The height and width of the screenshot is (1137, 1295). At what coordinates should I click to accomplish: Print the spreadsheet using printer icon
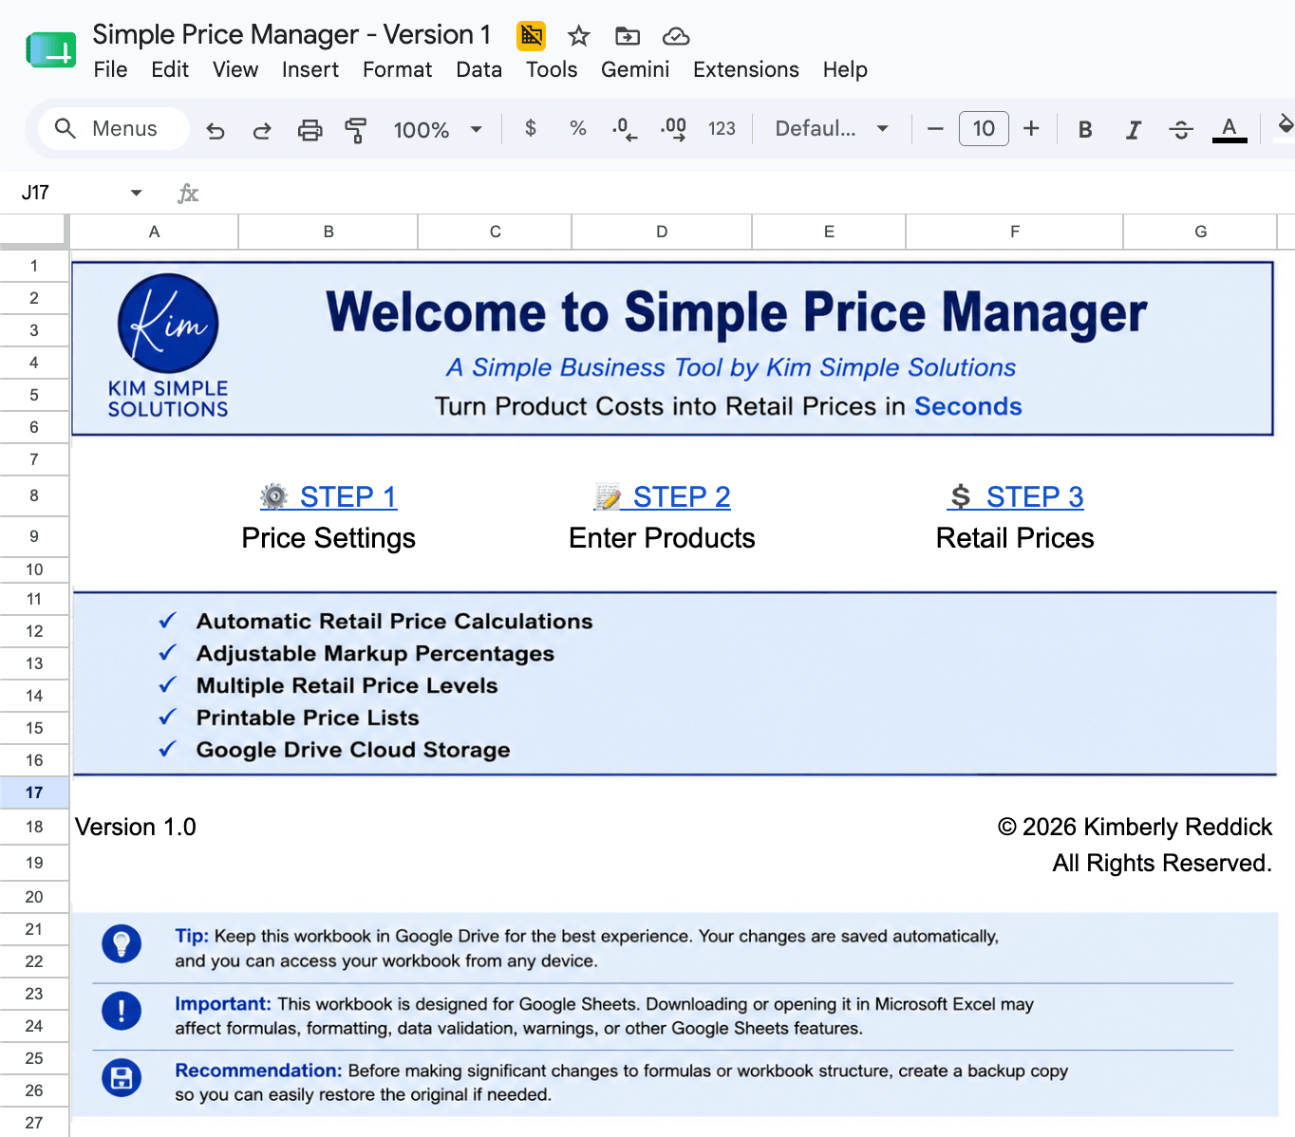[x=310, y=130]
